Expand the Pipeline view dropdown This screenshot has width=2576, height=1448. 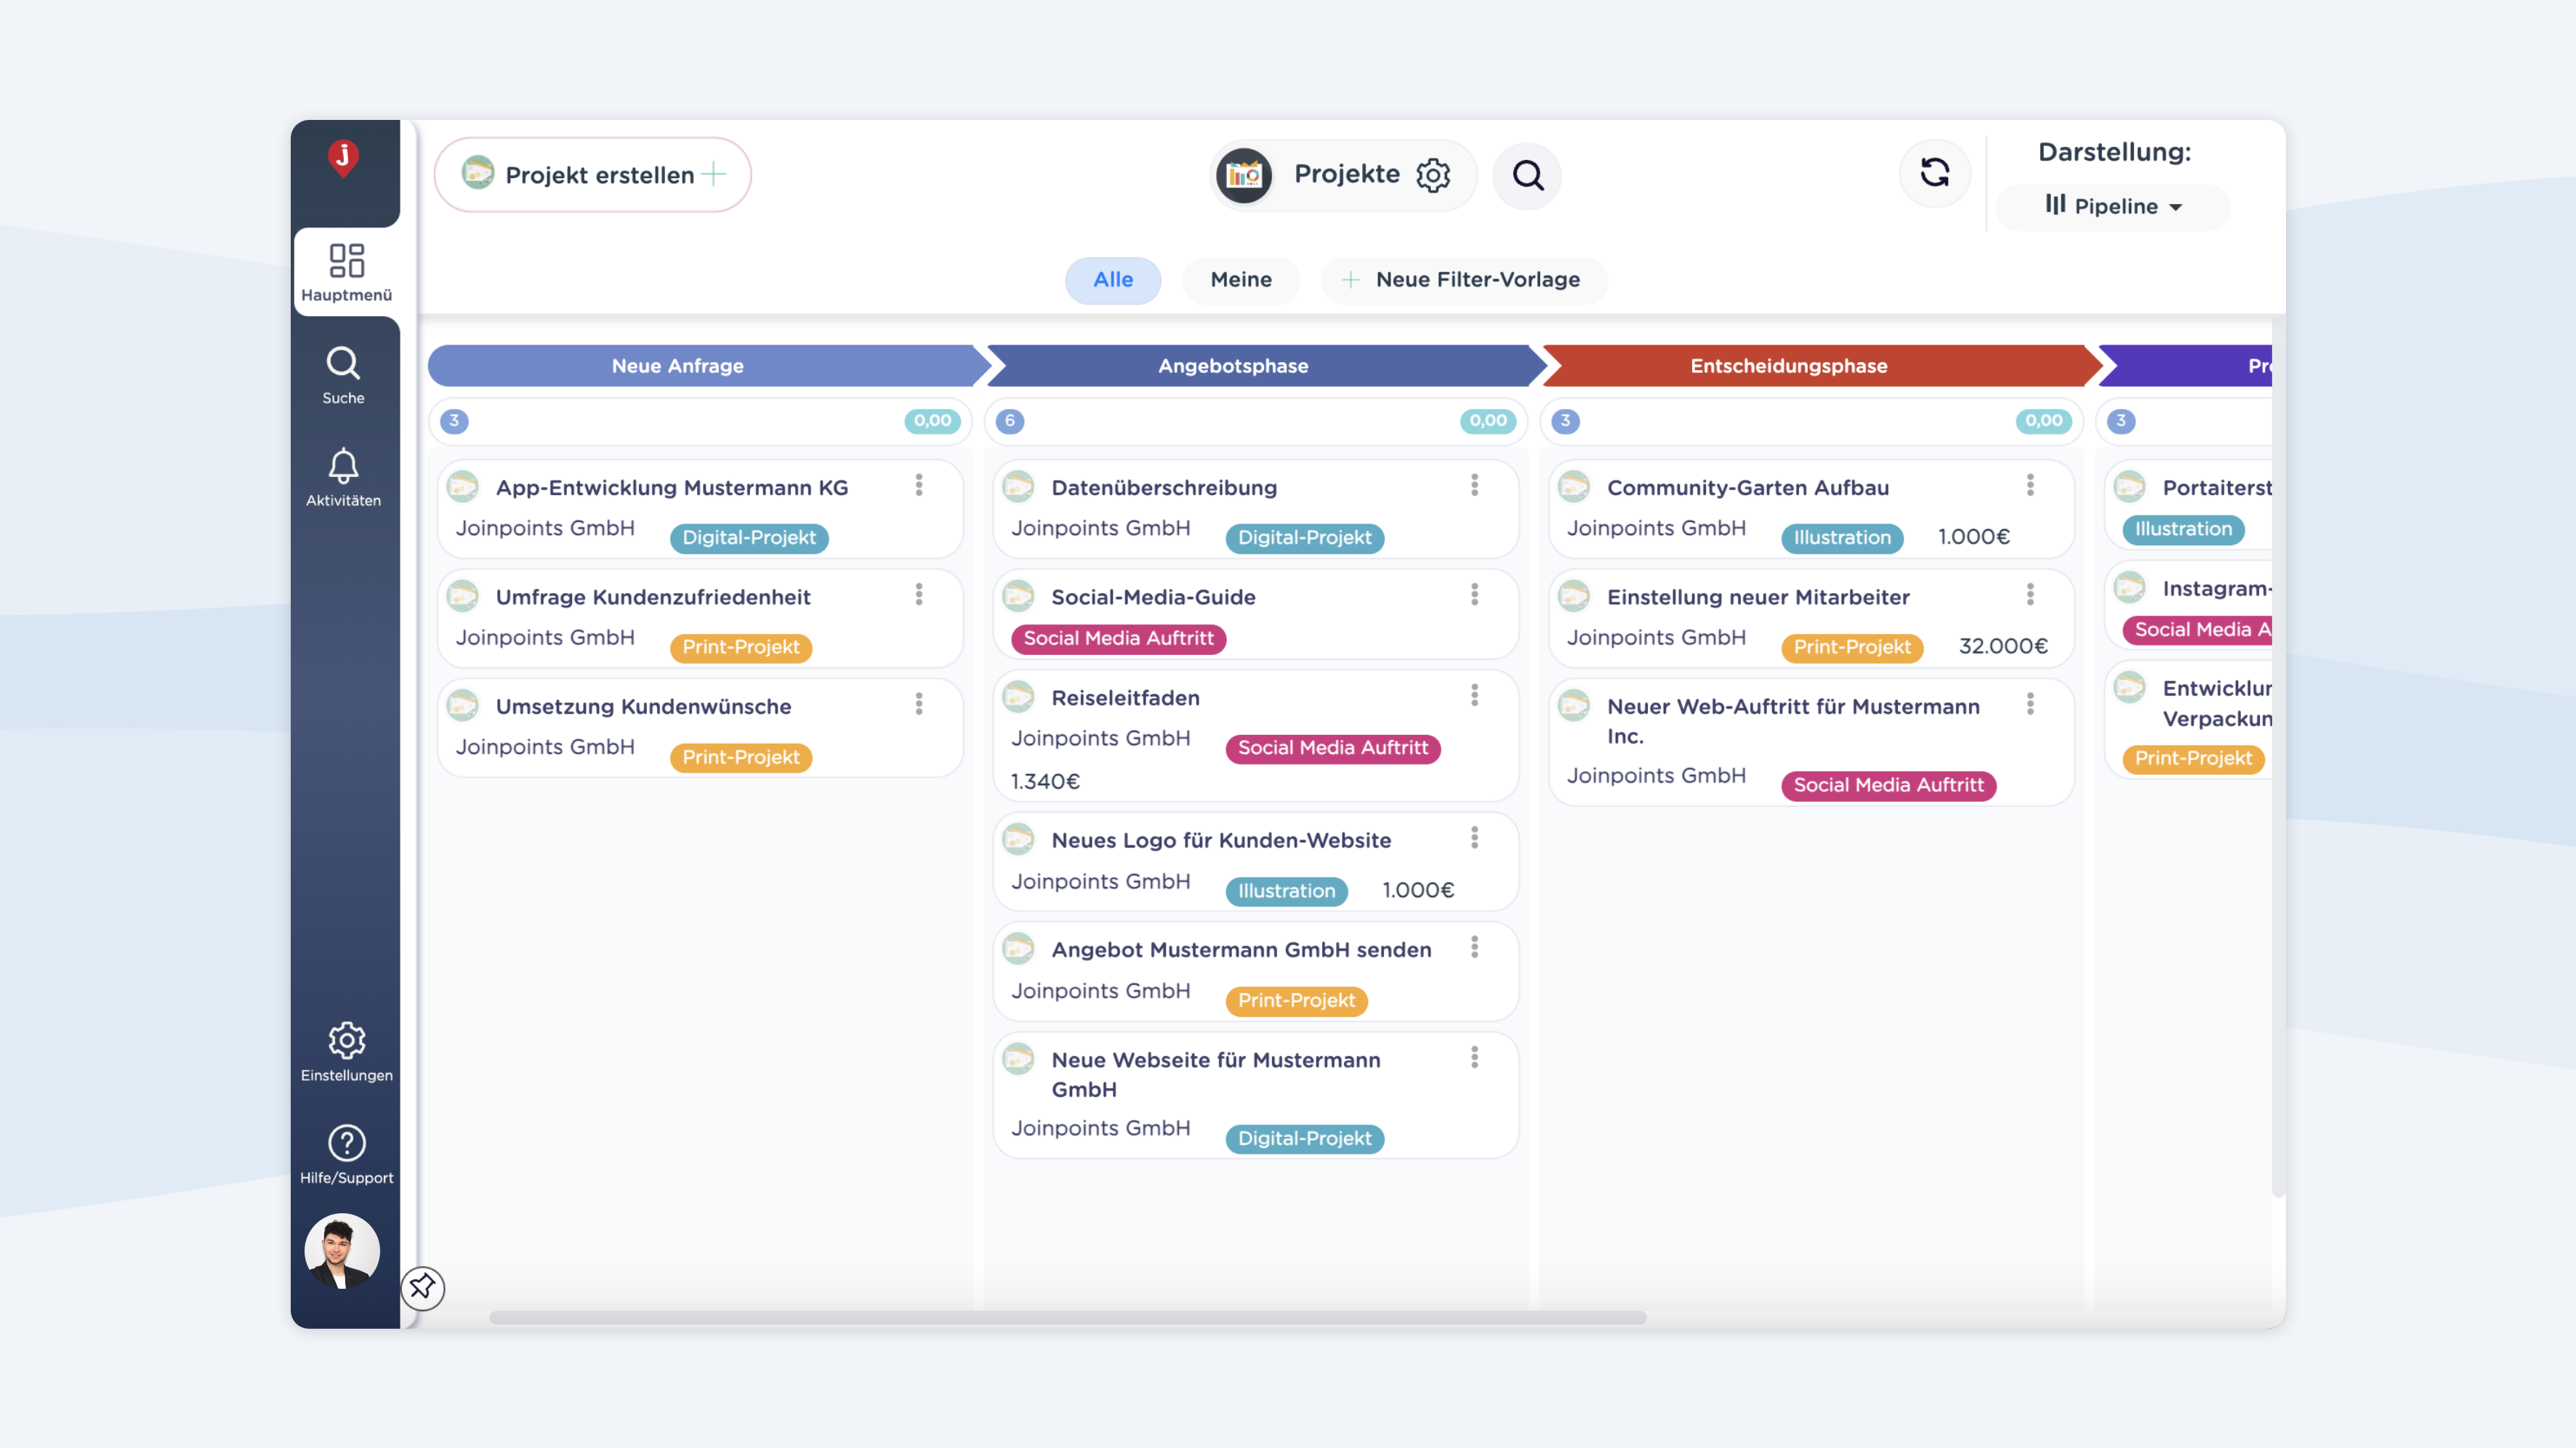2113,207
